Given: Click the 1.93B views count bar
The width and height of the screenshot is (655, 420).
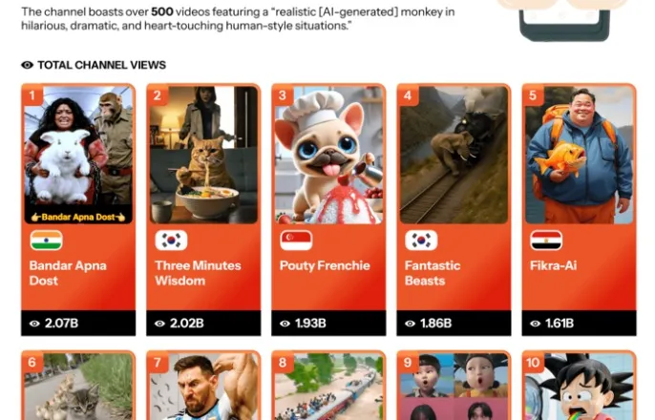Looking at the screenshot, I should pyautogui.click(x=328, y=324).
